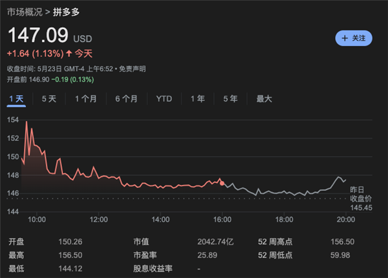Click the chart's highest peak near 154

pyautogui.click(x=27, y=122)
